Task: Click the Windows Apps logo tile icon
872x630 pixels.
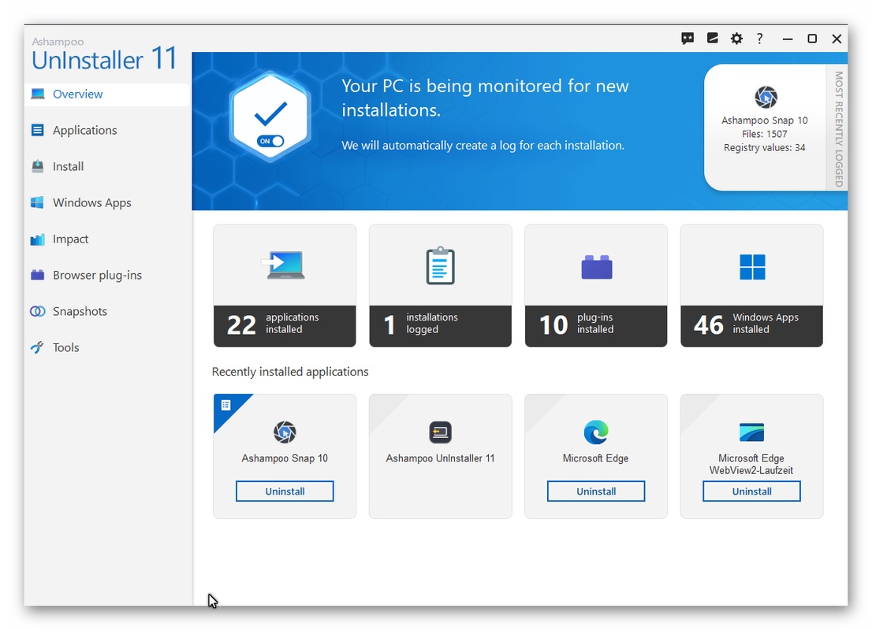Action: pyautogui.click(x=752, y=267)
